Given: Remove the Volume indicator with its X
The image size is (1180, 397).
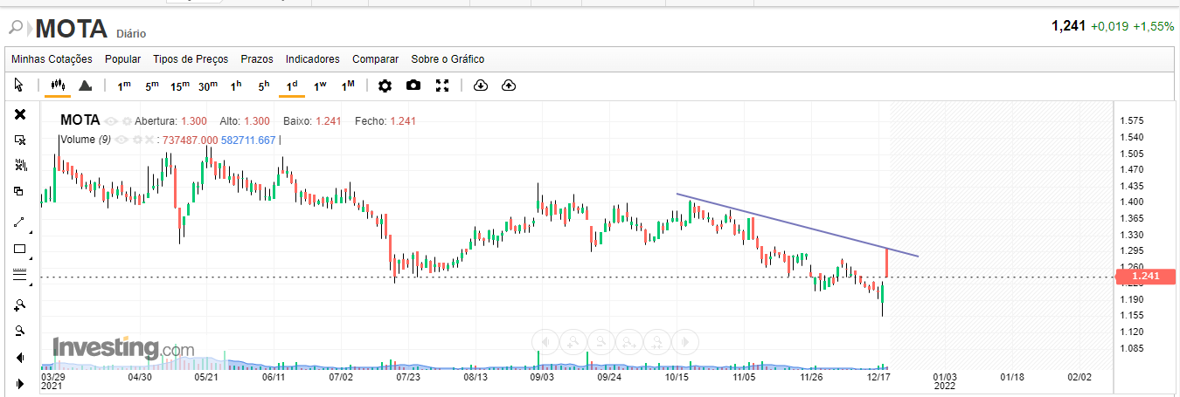Looking at the screenshot, I should [149, 140].
